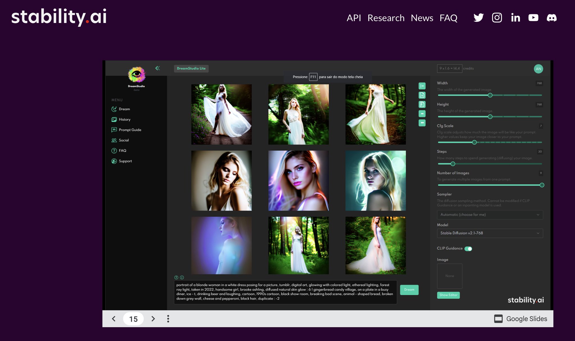This screenshot has width=575, height=341.
Task: Open the Twitter icon in header
Action: [478, 18]
